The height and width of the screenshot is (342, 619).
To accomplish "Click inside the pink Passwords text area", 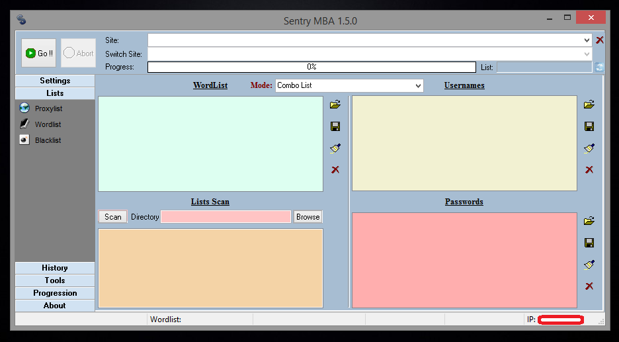I will click(x=464, y=260).
